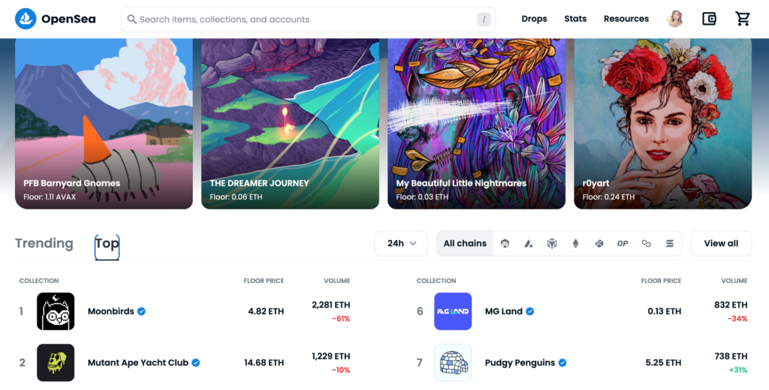Filter by the BNB chain cube icon
Screen dimensions: 769x390
pos(552,244)
